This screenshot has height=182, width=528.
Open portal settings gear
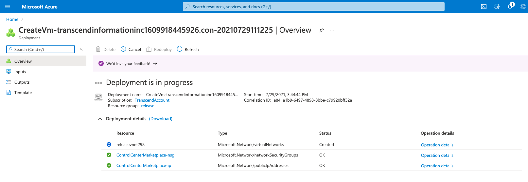(523, 7)
